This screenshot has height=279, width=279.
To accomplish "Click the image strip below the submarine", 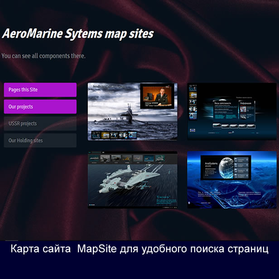I will point(114,135).
